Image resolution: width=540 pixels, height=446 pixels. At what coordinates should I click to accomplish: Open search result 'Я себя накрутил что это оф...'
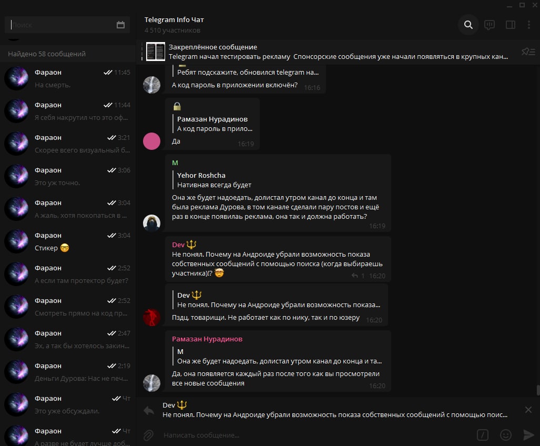tap(67, 111)
